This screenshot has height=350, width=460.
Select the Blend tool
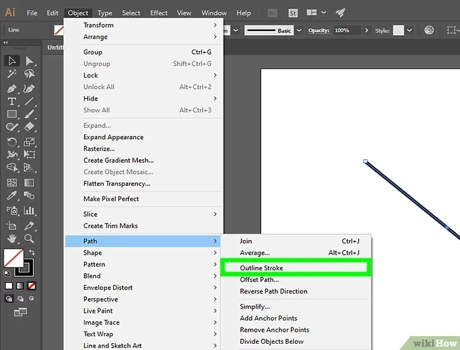[29, 195]
